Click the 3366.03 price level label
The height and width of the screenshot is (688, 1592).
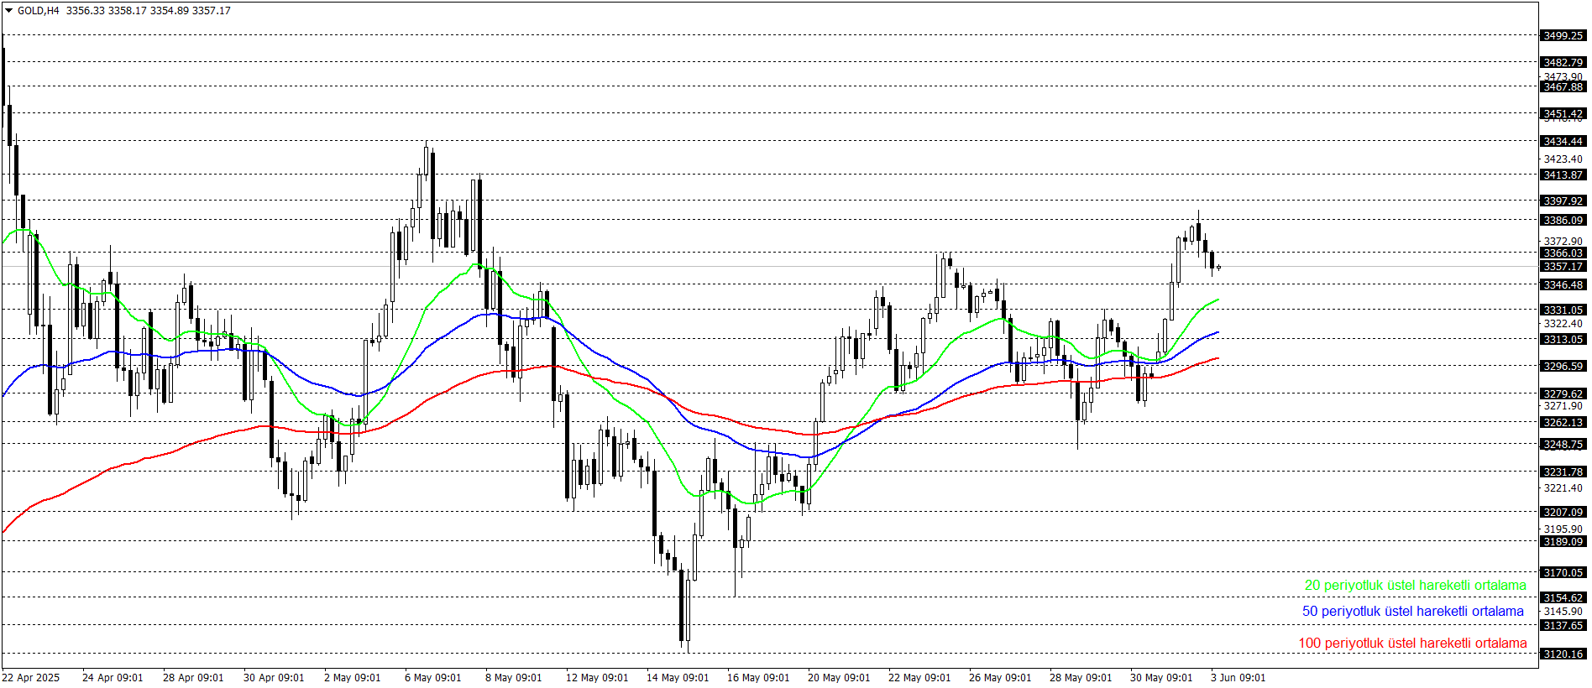coord(1563,253)
